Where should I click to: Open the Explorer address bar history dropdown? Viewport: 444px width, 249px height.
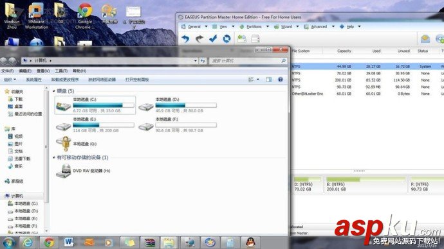pyautogui.click(x=196, y=61)
